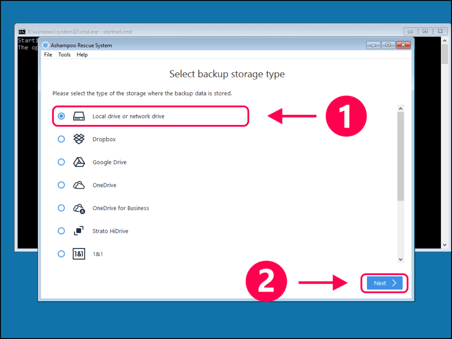Click the storage list scroll down arrow

tap(400, 259)
